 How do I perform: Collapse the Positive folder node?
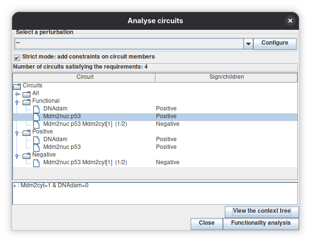click(x=17, y=133)
